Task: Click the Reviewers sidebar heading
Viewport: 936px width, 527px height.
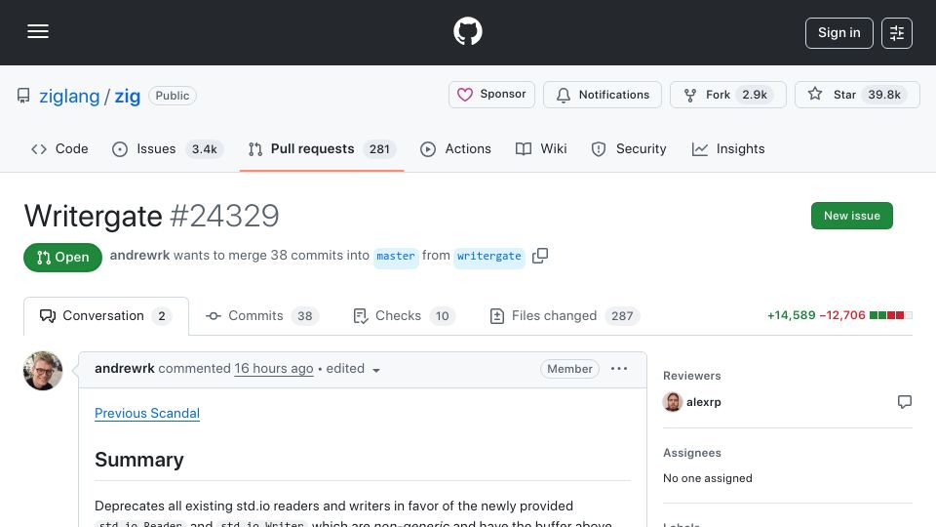Action: coord(692,376)
